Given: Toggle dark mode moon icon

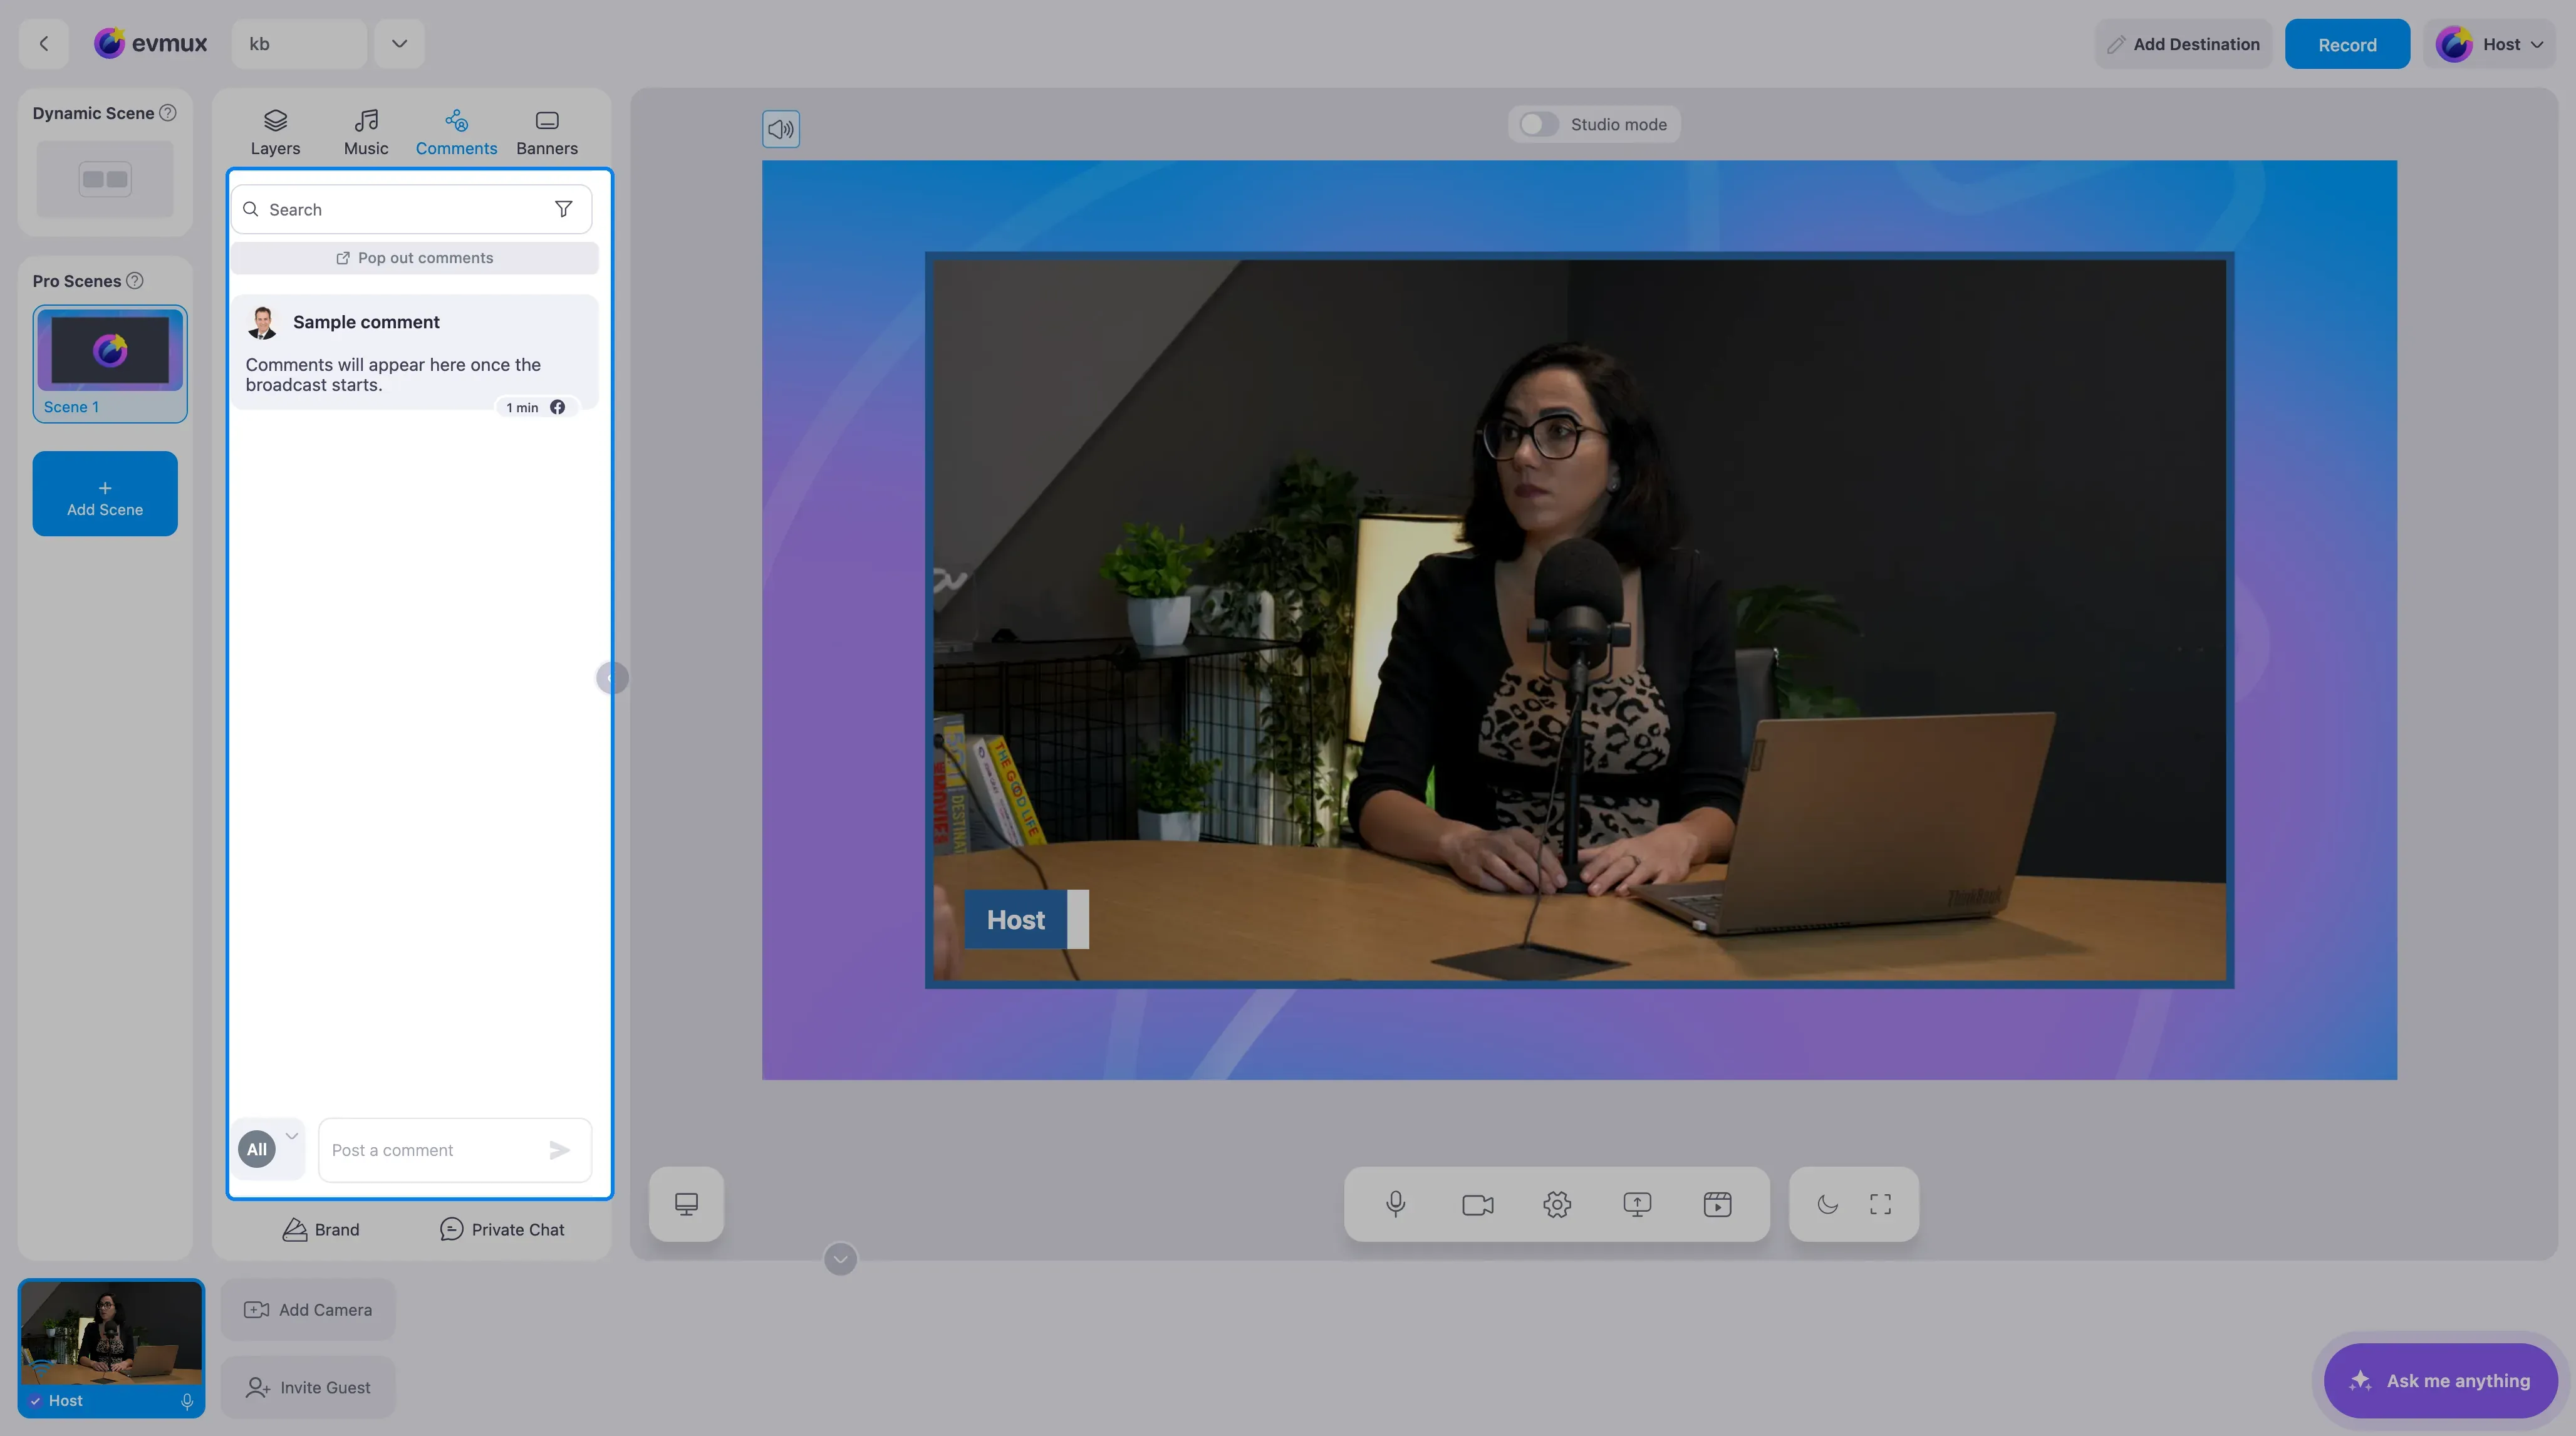Looking at the screenshot, I should (1827, 1204).
